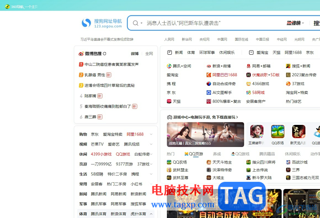Open hot topic 乳腺癌 男性
The height and width of the screenshot is (218, 320).
pyautogui.click(x=95, y=75)
